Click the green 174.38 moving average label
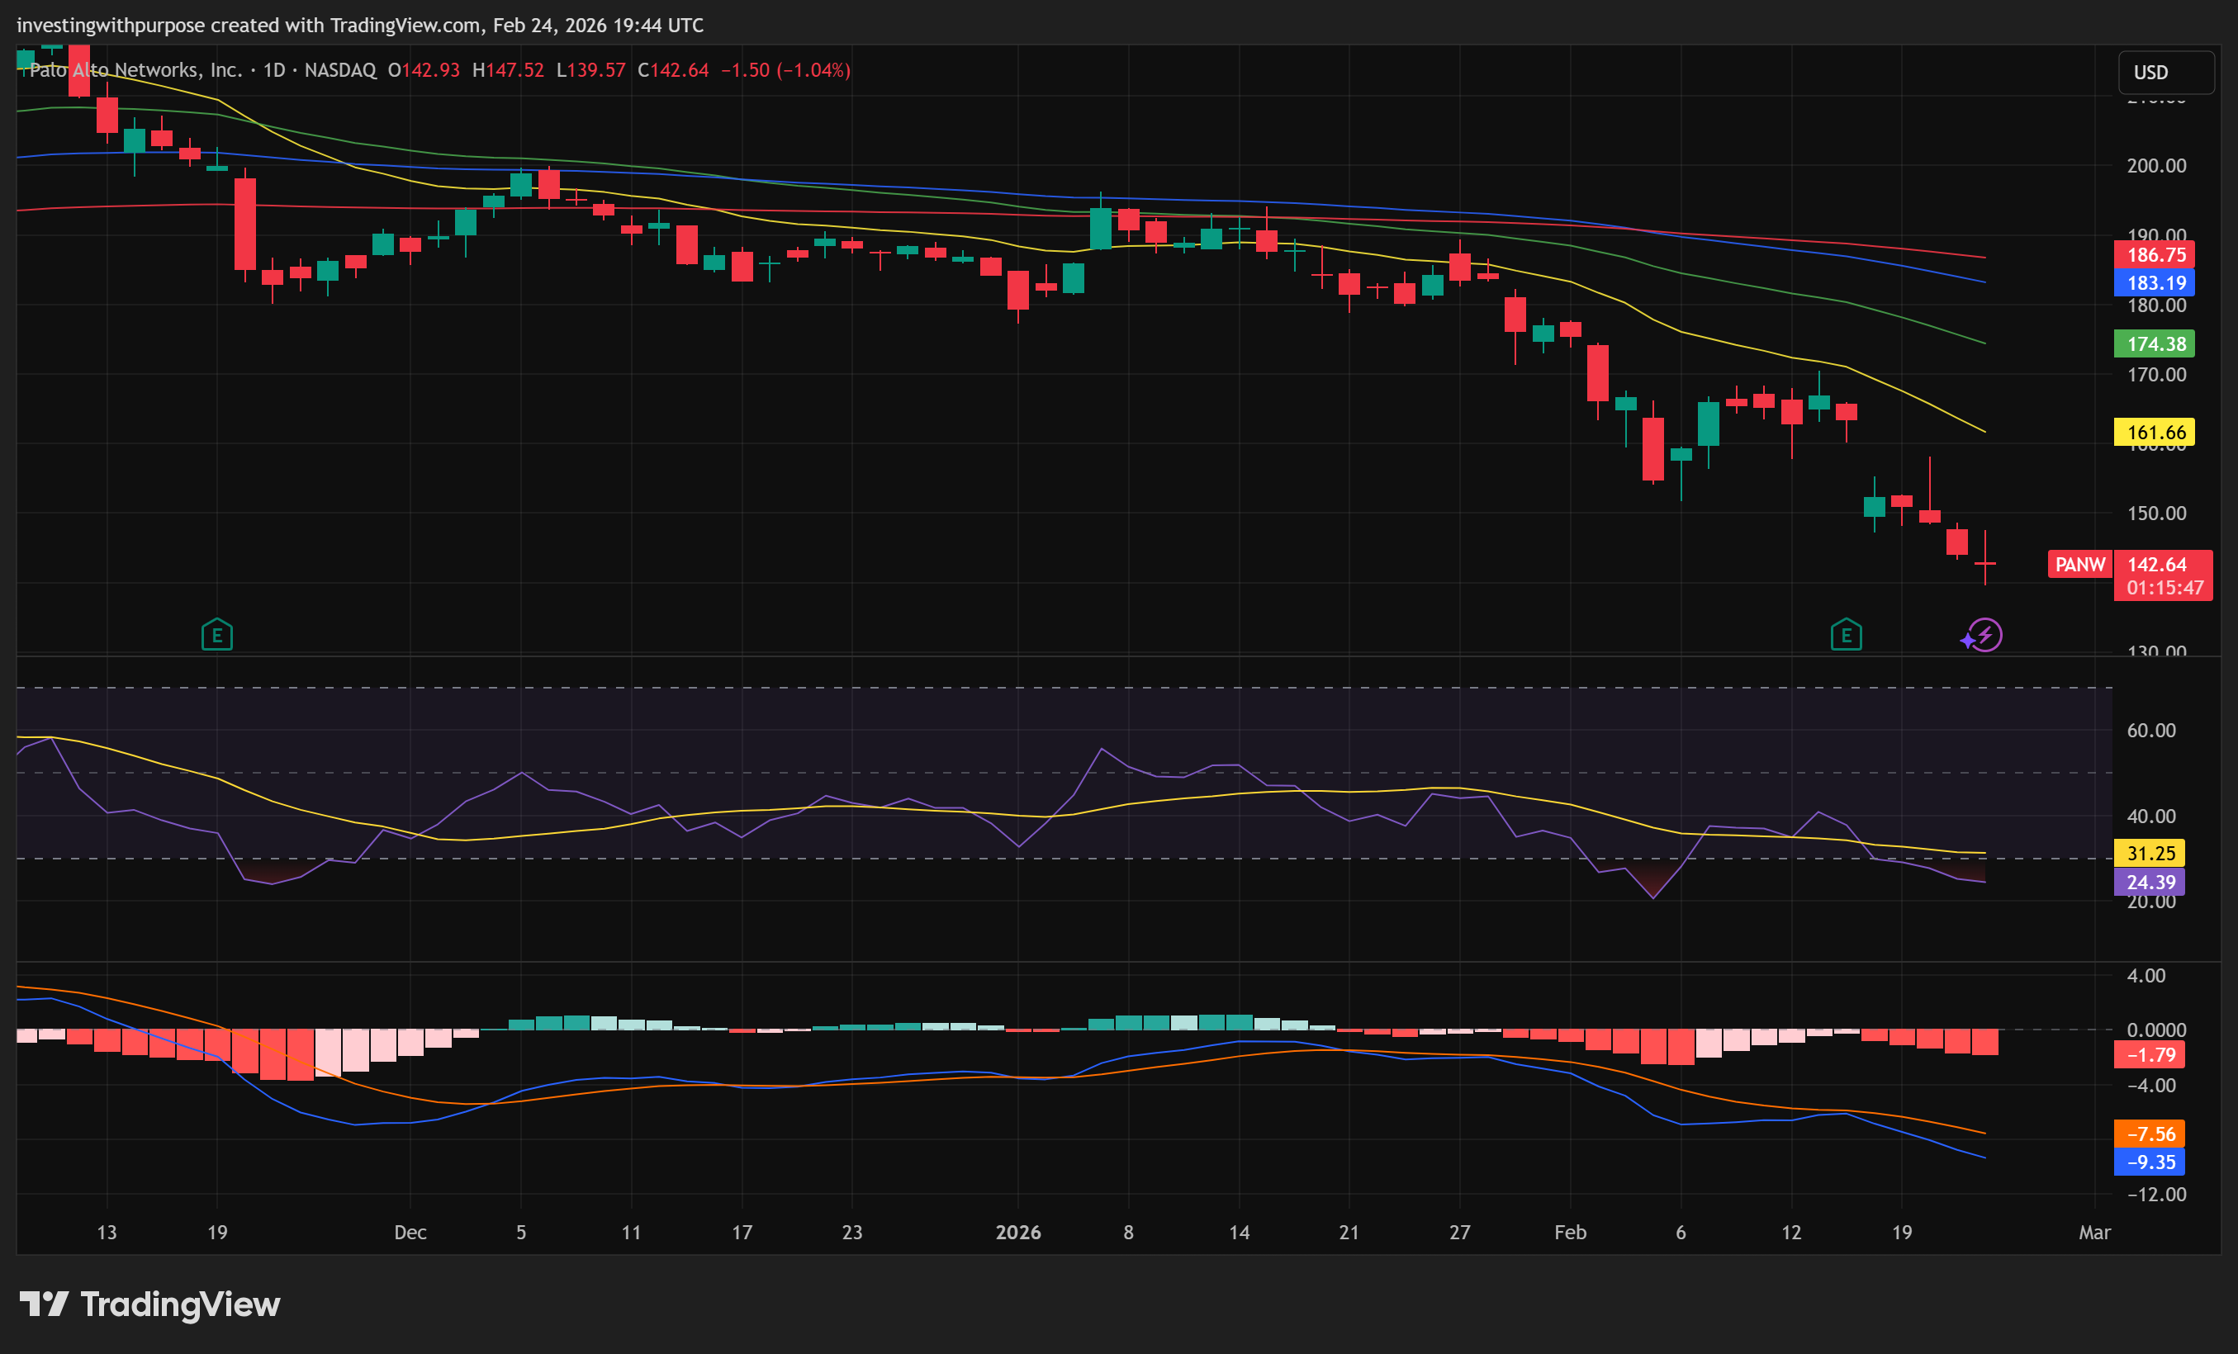The width and height of the screenshot is (2238, 1354). [x=2154, y=344]
